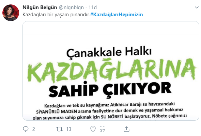The image size is (201, 136).
Task: Open the tweet via the 11d timestamp
Action: click(93, 7)
